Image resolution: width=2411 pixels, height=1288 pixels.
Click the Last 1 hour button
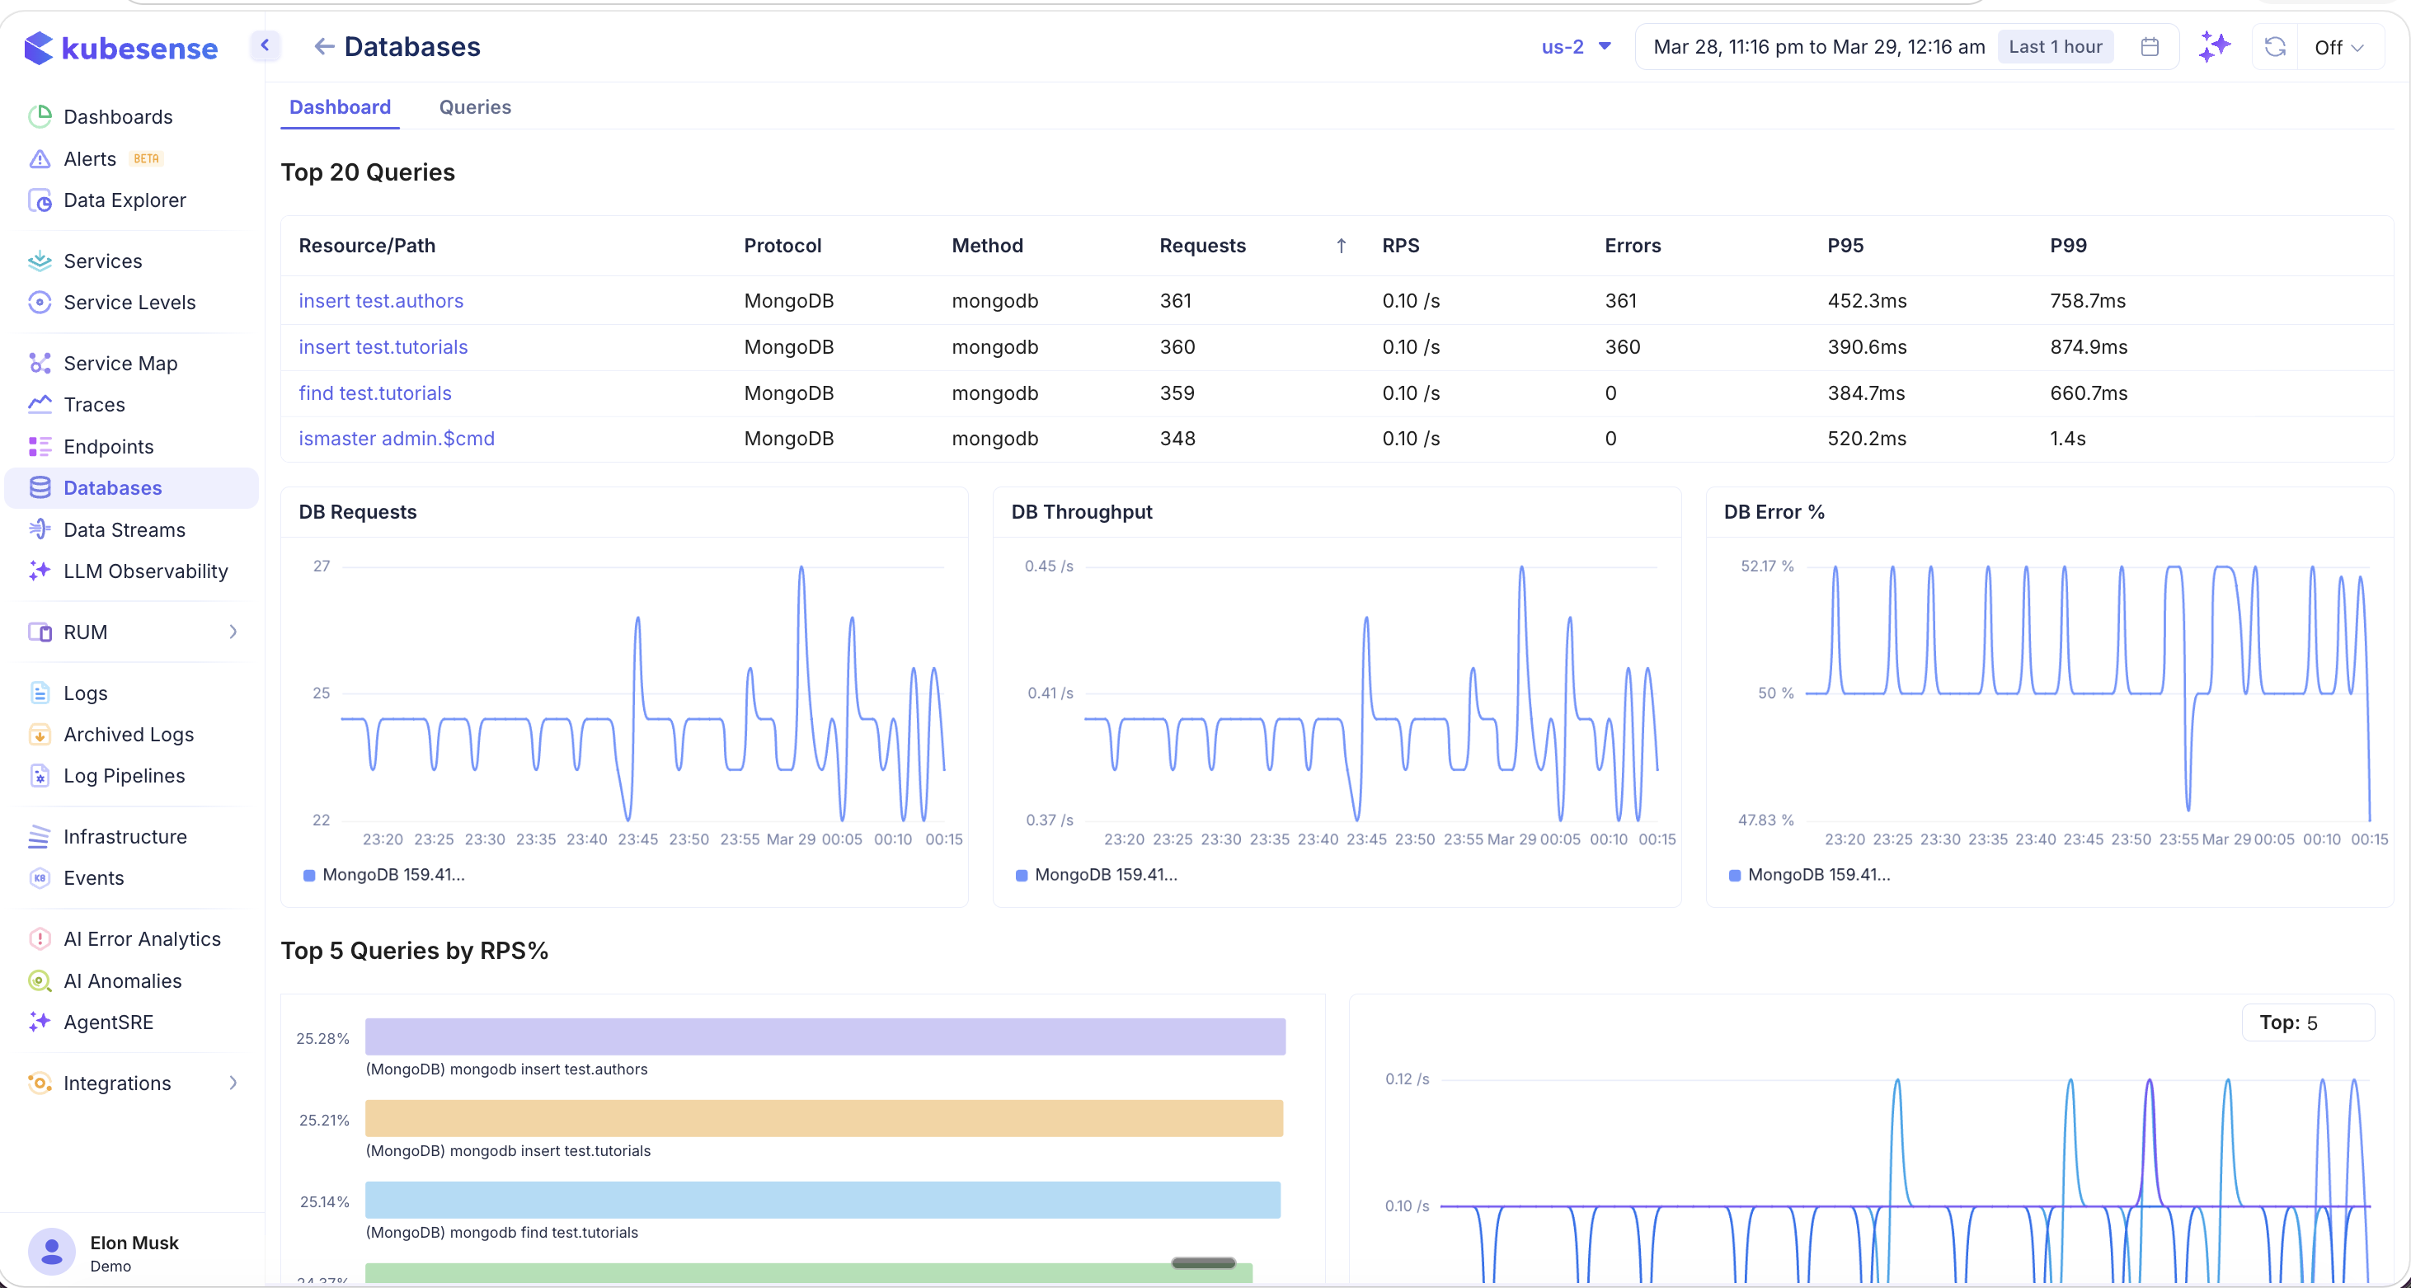[2055, 46]
